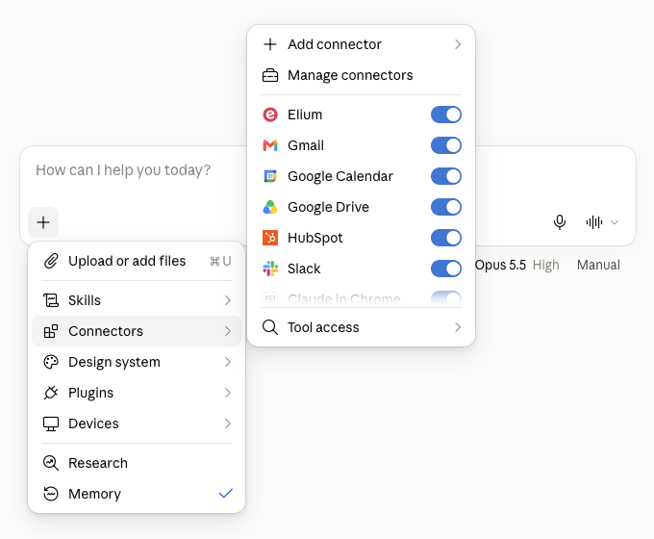Click the Slack logo icon

270,269
